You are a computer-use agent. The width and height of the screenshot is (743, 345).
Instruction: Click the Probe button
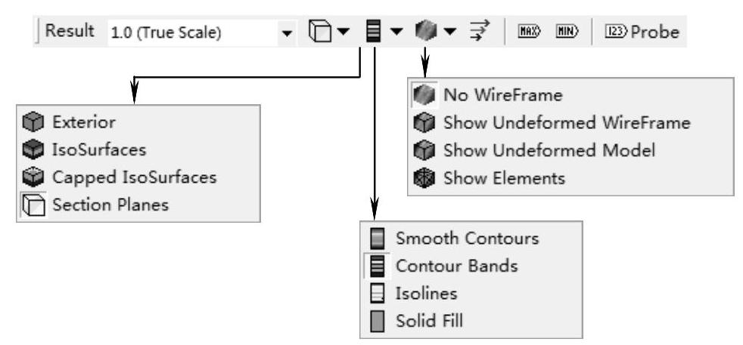642,32
